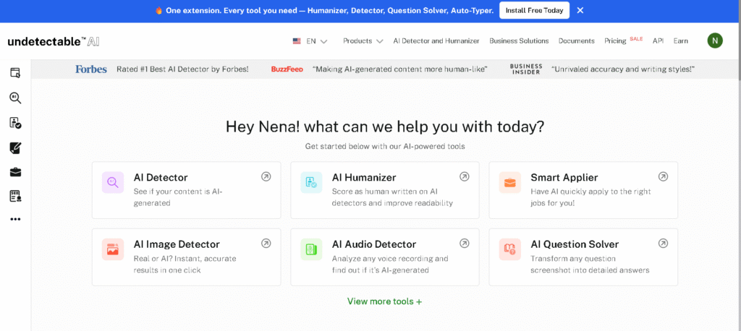Image resolution: width=741 pixels, height=331 pixels.
Task: Open the first sidebar icon under the logo
Action: (16, 73)
